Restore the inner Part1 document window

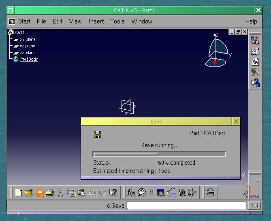point(238,32)
